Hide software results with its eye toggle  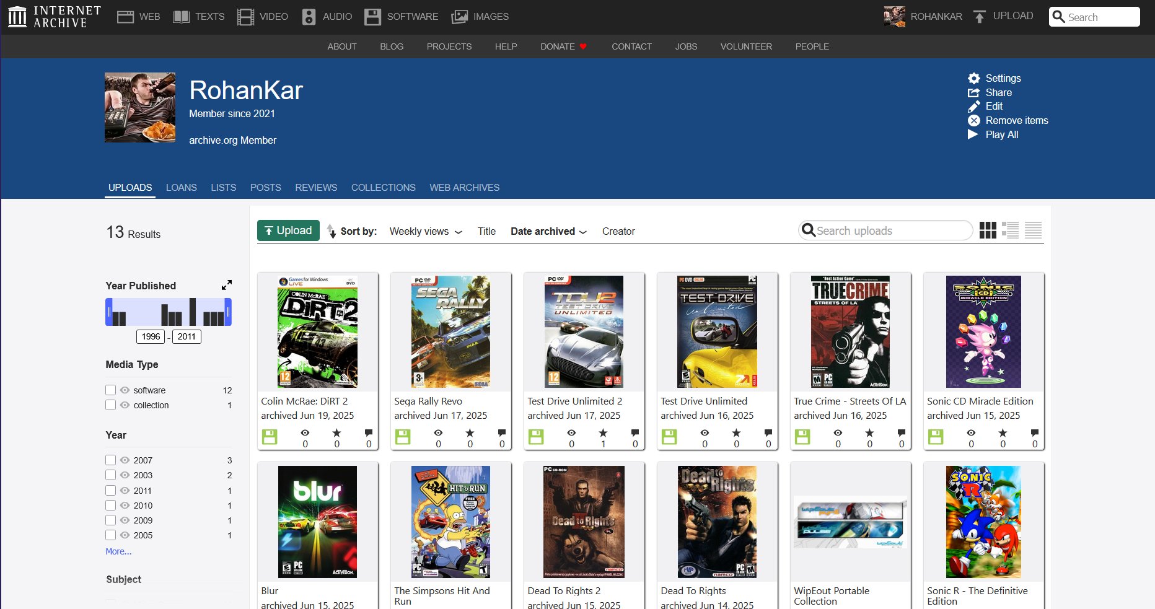(125, 390)
